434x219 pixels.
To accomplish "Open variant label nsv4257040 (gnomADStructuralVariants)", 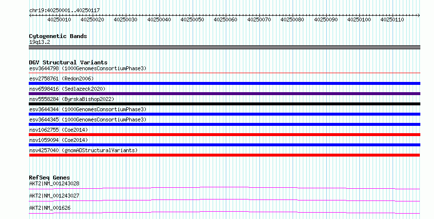I will [x=83, y=150].
